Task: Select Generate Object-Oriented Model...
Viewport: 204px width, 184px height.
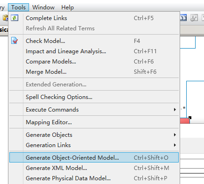Action: point(94,157)
